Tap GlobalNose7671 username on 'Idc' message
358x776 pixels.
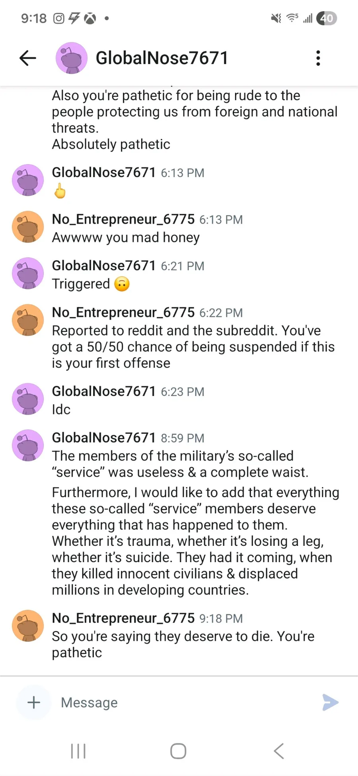point(104,391)
